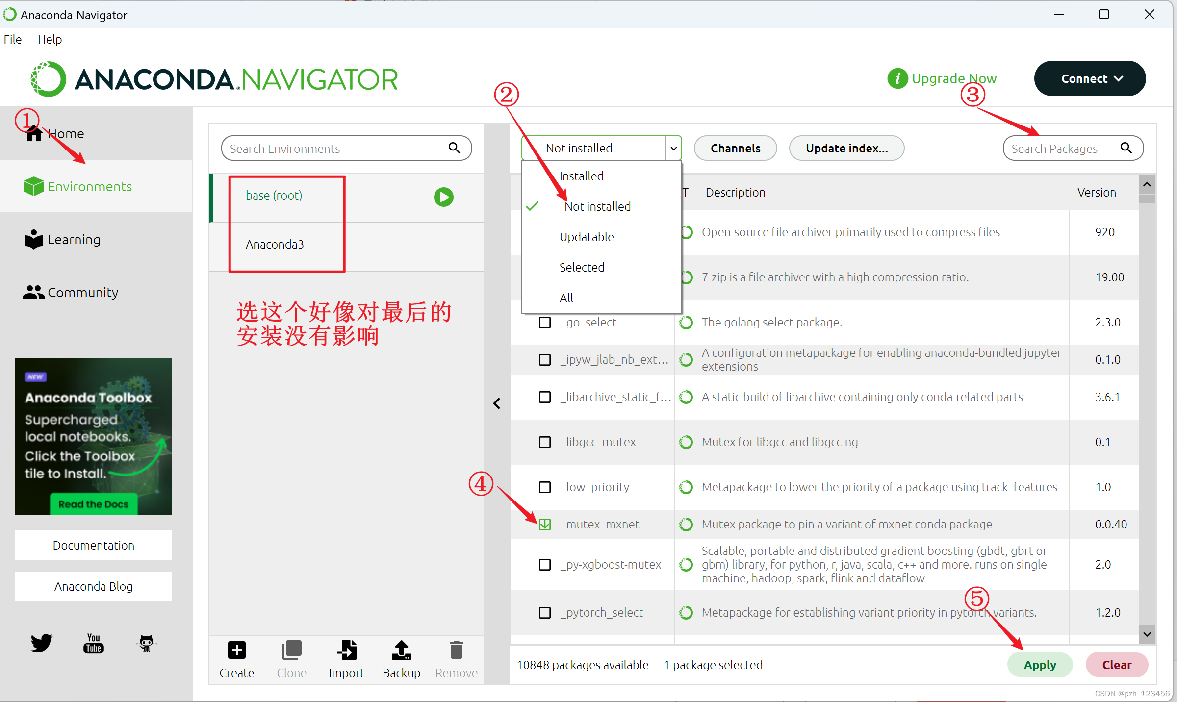Collapse the environments panel with left chevron
The height and width of the screenshot is (702, 1177).
497,403
